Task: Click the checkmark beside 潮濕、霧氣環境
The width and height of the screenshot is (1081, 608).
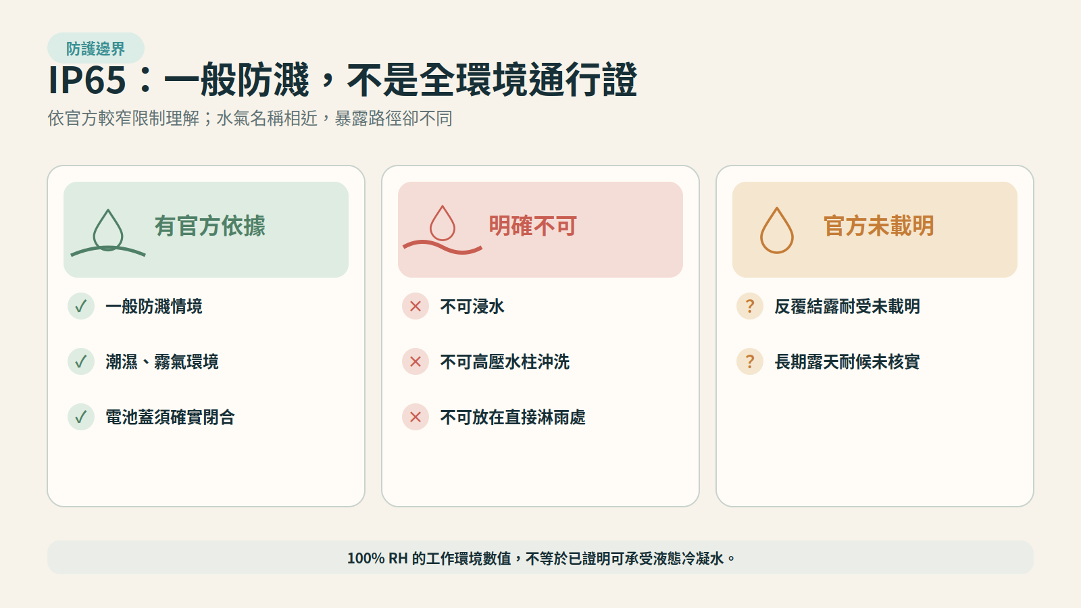Action: 81,362
